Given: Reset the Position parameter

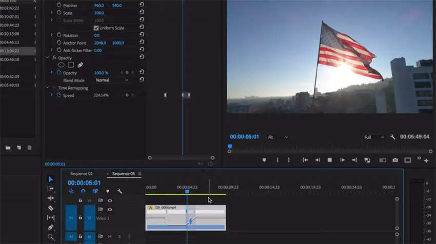Looking at the screenshot, I should pos(142,5).
